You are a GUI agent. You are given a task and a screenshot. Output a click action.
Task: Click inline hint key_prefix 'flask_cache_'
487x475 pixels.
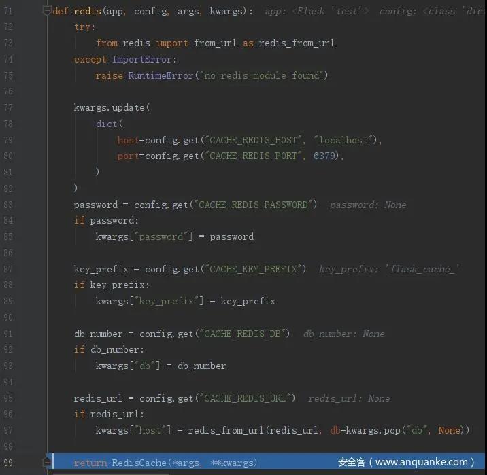point(389,269)
